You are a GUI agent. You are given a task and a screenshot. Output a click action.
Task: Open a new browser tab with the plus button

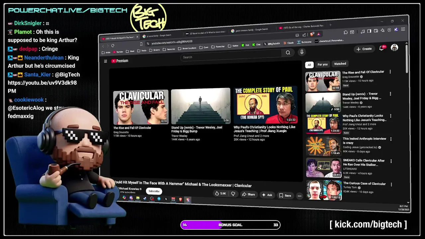pos(330,25)
